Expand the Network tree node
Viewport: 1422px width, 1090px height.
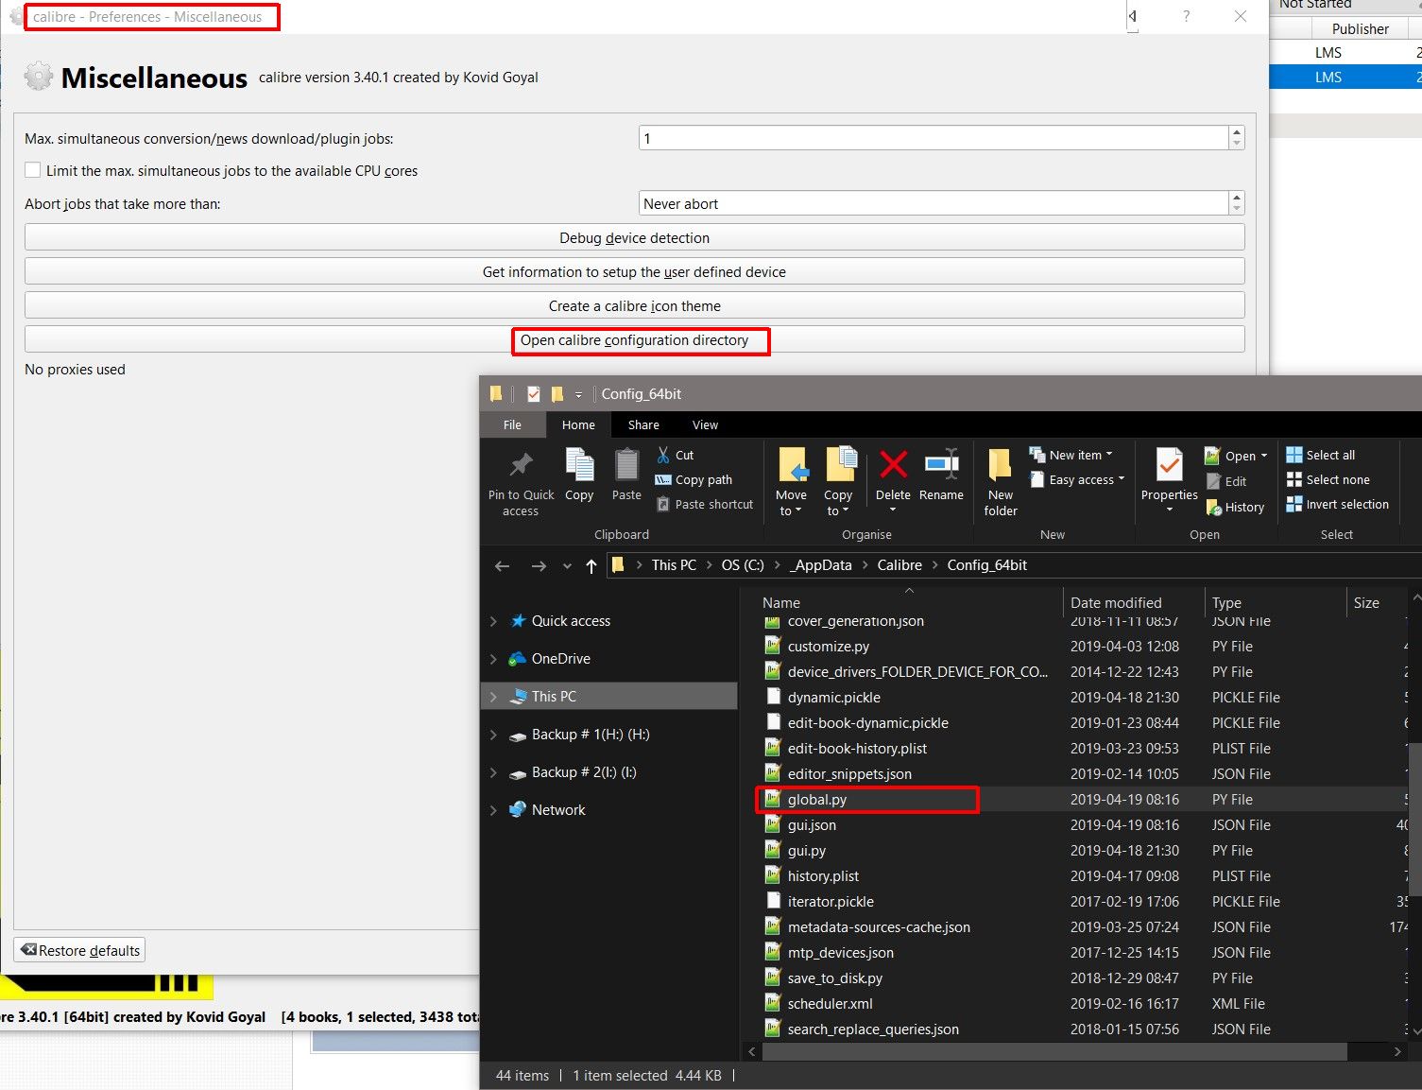click(493, 810)
